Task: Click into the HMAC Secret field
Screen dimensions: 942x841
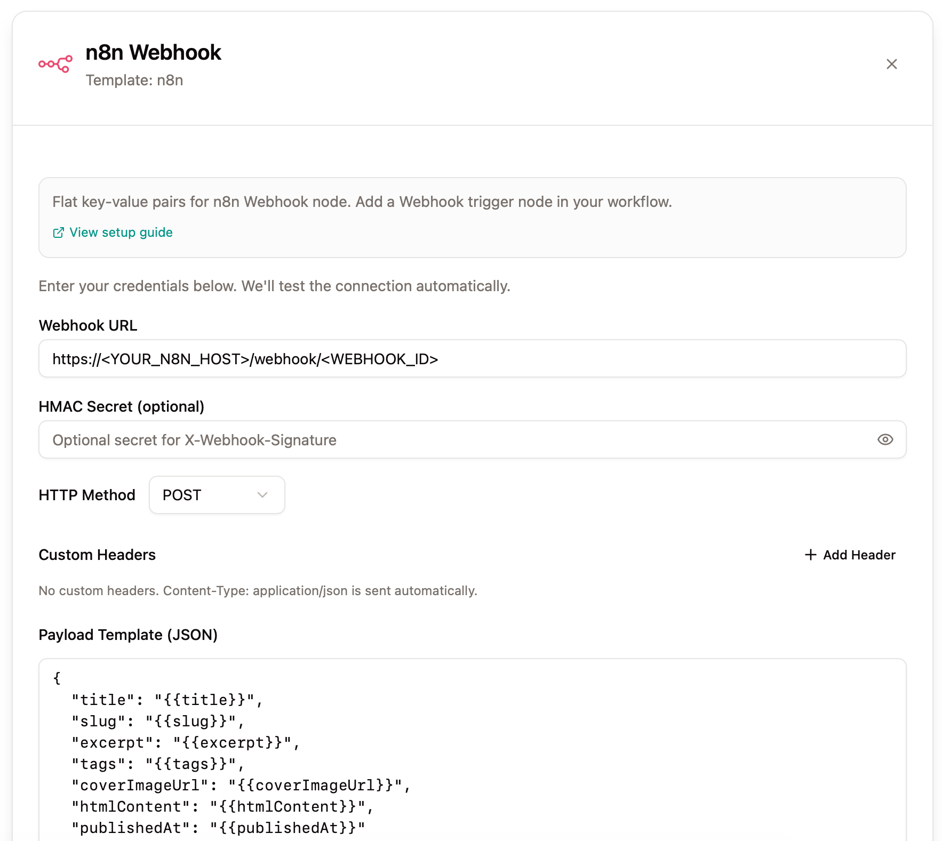Action: pyautogui.click(x=472, y=440)
